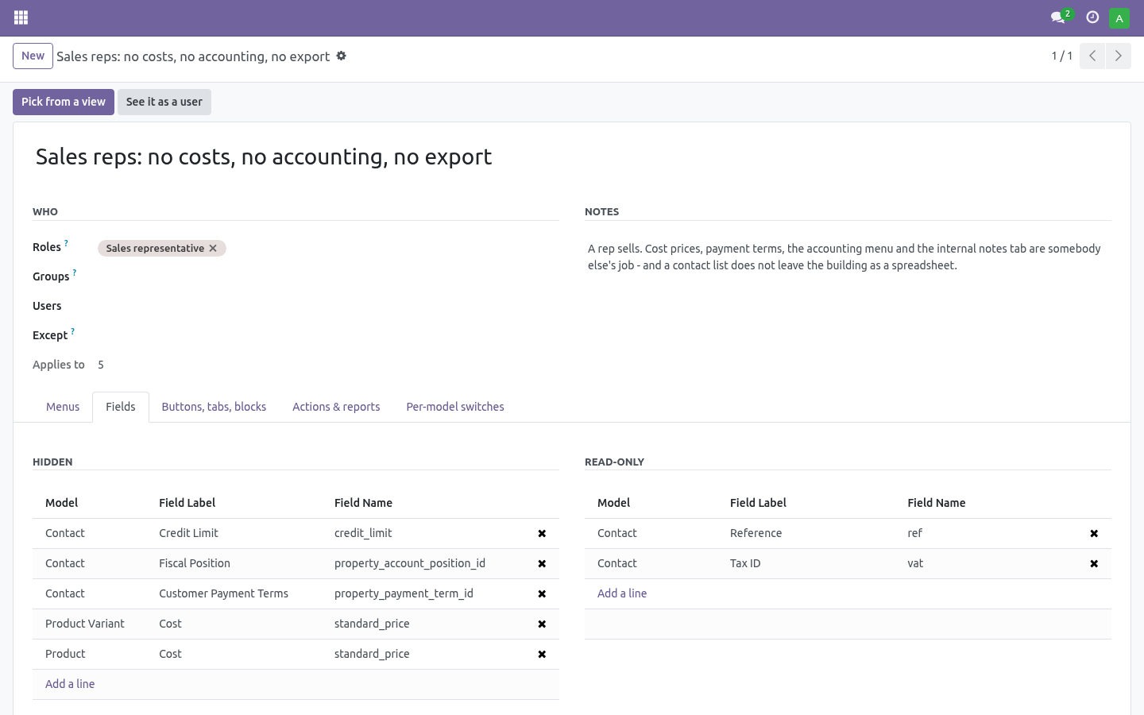This screenshot has height=715, width=1144.
Task: Delete the Credit Limit hidden field row
Action: pyautogui.click(x=542, y=534)
